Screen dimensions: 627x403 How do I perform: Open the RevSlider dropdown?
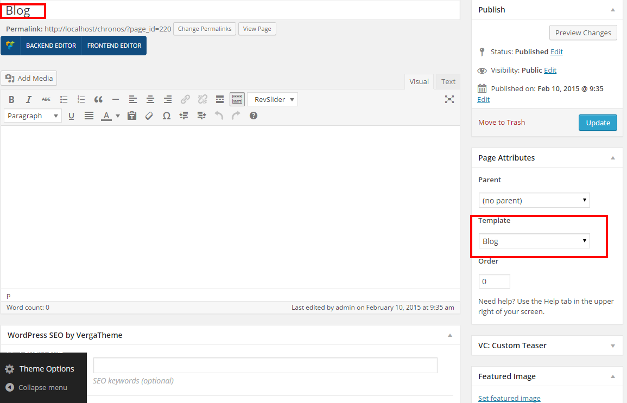[273, 99]
